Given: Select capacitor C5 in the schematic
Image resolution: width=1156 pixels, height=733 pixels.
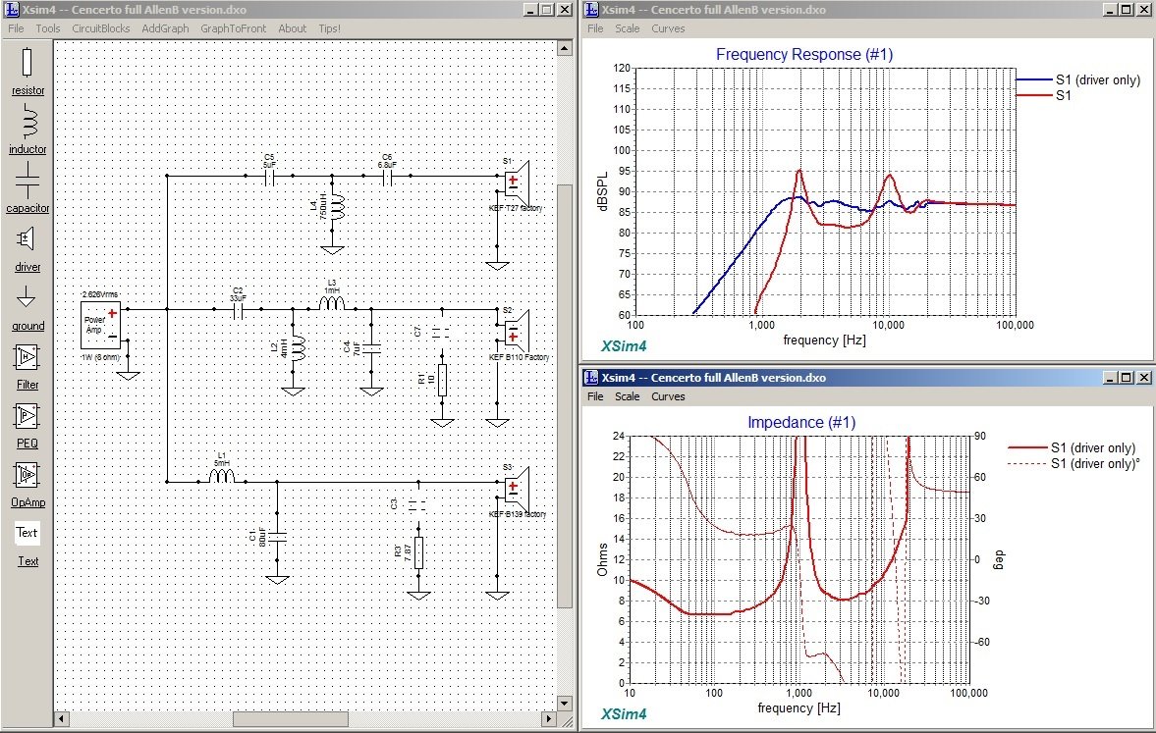Looking at the screenshot, I should coord(269,176).
